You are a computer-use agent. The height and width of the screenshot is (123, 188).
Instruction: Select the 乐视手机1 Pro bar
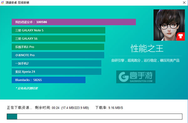tap(58, 47)
